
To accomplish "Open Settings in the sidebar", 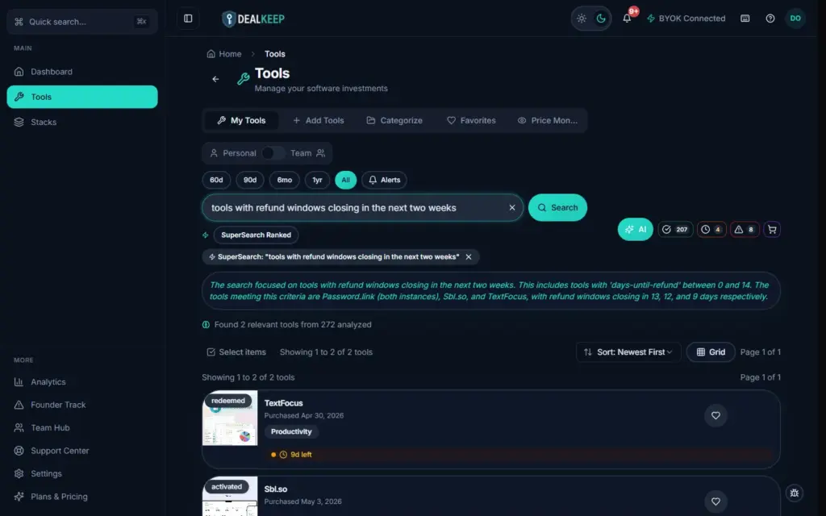I will [82, 473].
